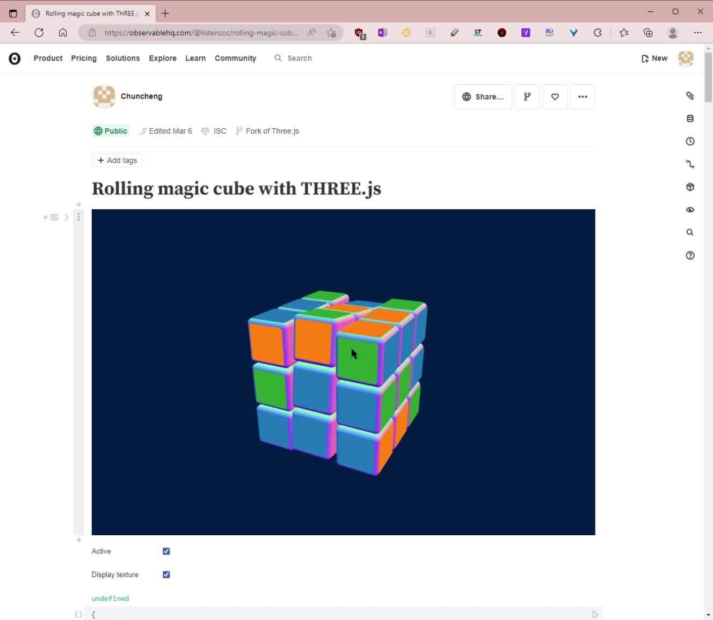Open the Files attachments panel via paperclip icon

click(690, 95)
